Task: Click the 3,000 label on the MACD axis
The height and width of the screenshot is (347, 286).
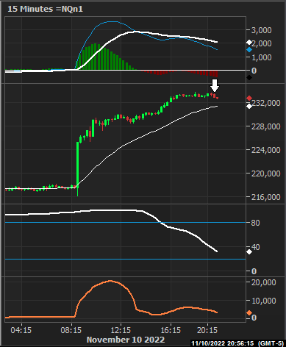Action: coord(262,30)
